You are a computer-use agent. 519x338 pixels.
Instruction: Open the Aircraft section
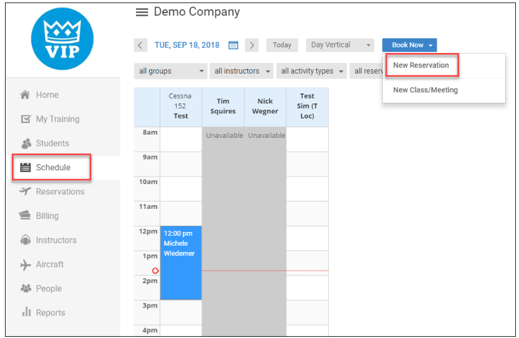(x=50, y=264)
